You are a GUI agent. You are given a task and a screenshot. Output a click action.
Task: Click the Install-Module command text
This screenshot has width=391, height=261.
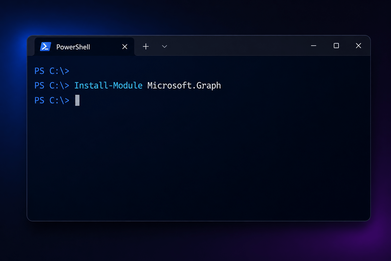(108, 85)
